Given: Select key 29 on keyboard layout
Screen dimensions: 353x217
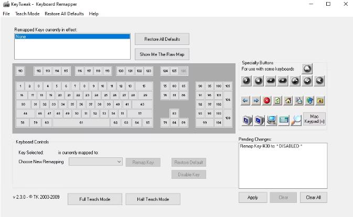Looking at the screenshot, I should tap(145, 95).
